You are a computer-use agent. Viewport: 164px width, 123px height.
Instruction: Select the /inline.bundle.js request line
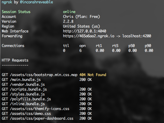(23, 104)
